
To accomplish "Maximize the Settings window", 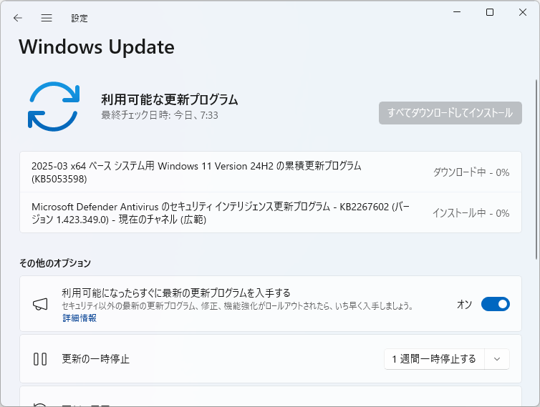I will point(490,12).
